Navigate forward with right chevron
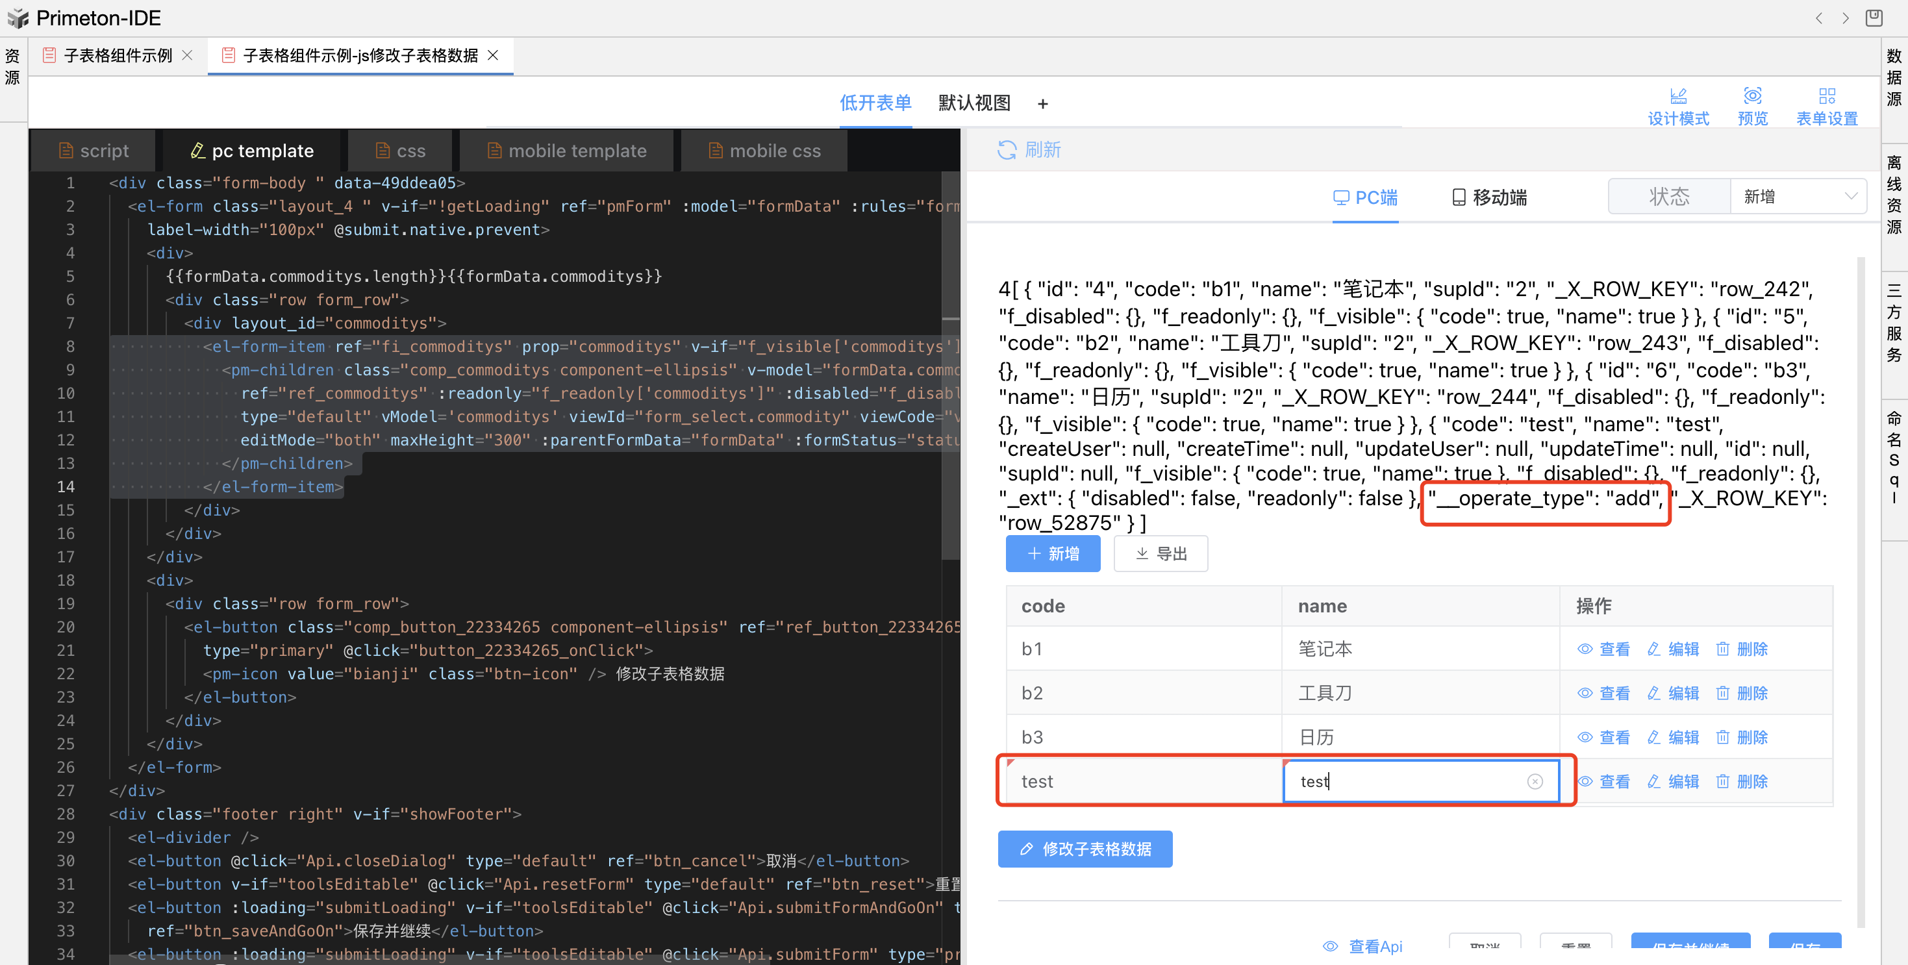Screen dimensions: 1908x965 click(1845, 18)
